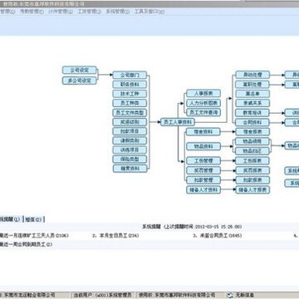Viewport: 299px width, 299px height.
Task: Open the 扣款管理 node
Action: (x=203, y=180)
